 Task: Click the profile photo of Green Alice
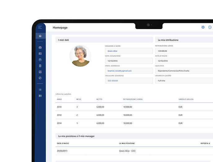(80, 56)
